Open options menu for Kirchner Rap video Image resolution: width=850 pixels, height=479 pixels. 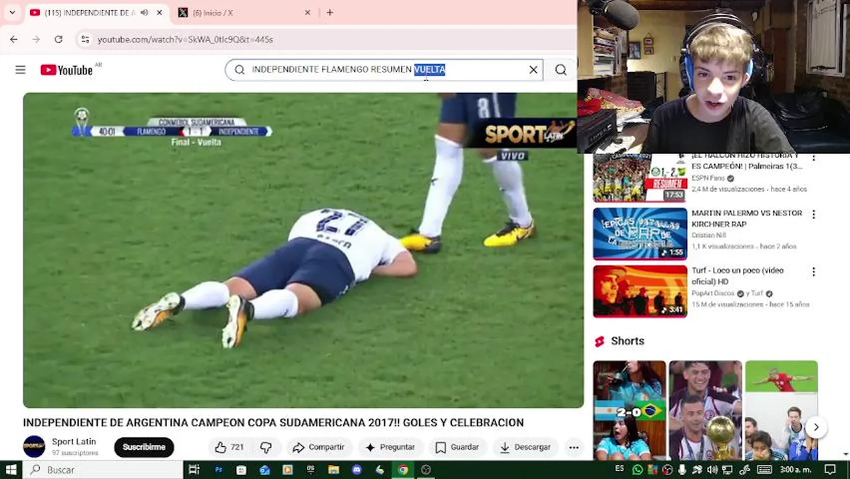tap(813, 214)
